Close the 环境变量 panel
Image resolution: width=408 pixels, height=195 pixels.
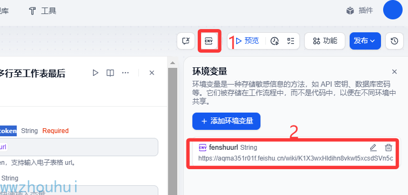click(394, 72)
